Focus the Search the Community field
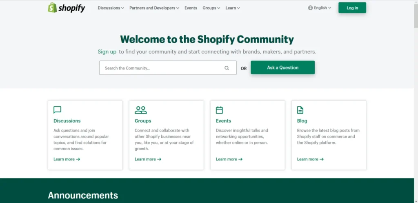Viewport: 418px width, 203px height. (168, 68)
